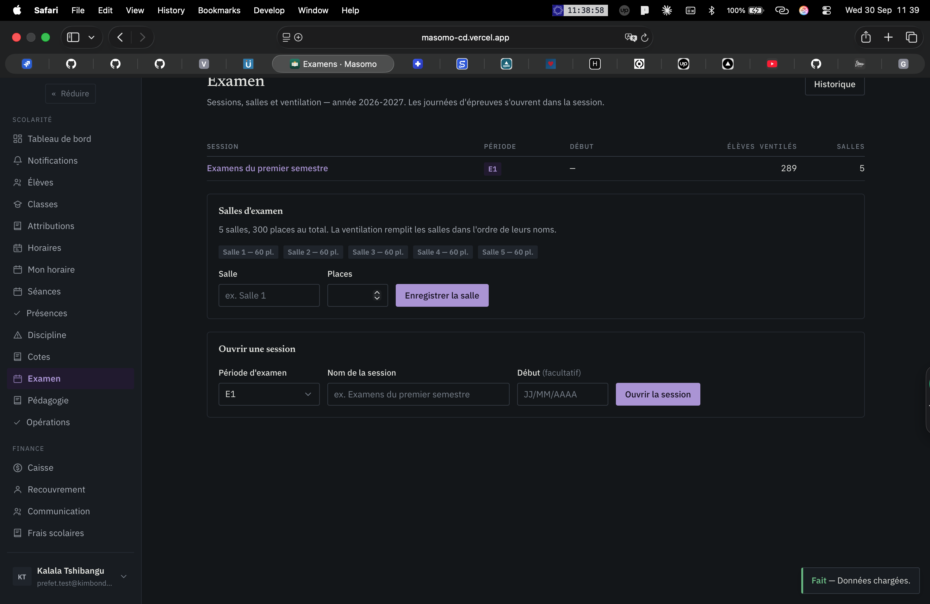Click Ouvrir la session button
Image resolution: width=930 pixels, height=604 pixels.
pyautogui.click(x=658, y=394)
